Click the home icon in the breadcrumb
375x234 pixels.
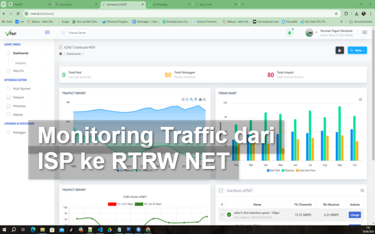click(x=60, y=54)
